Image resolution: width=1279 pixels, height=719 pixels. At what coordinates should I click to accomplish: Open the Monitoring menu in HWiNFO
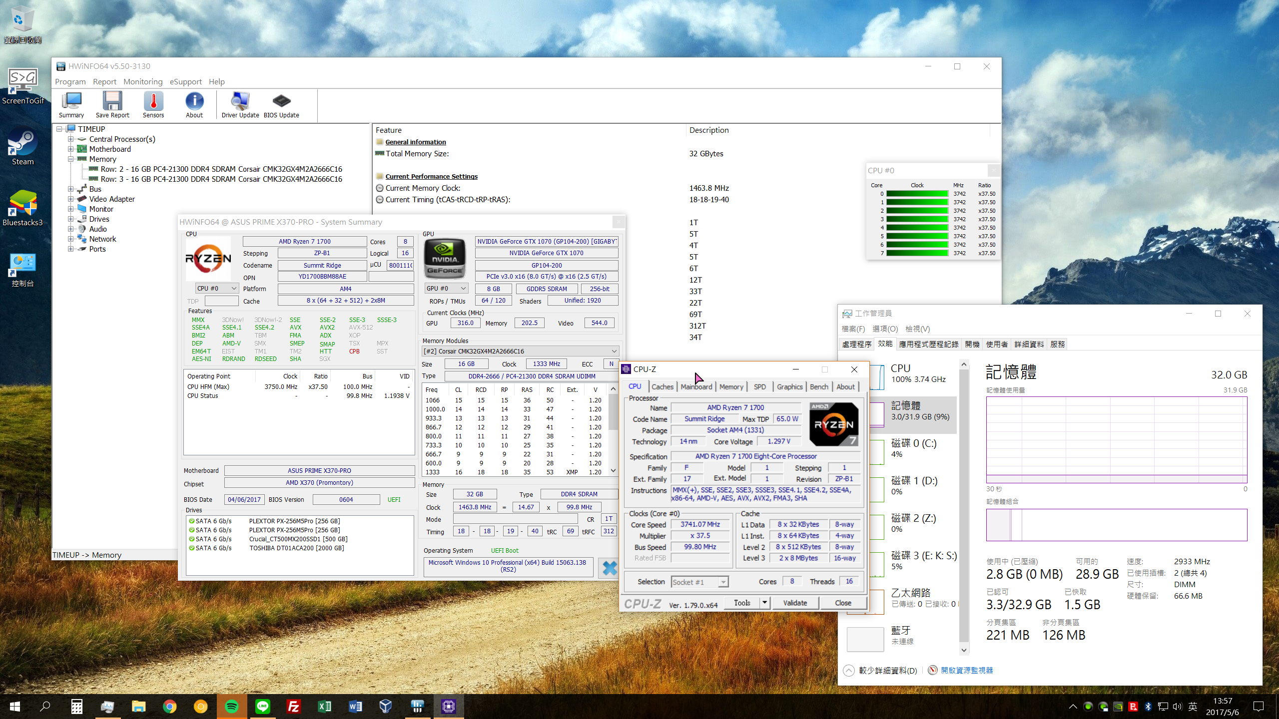tap(143, 81)
